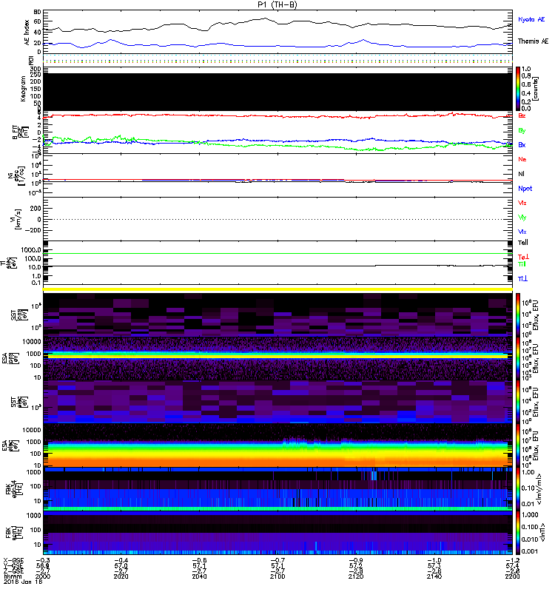Image resolution: width=555 pixels, height=592 pixels.
Task: Click the <|nT|> color bar unit label
Action: tap(542, 532)
